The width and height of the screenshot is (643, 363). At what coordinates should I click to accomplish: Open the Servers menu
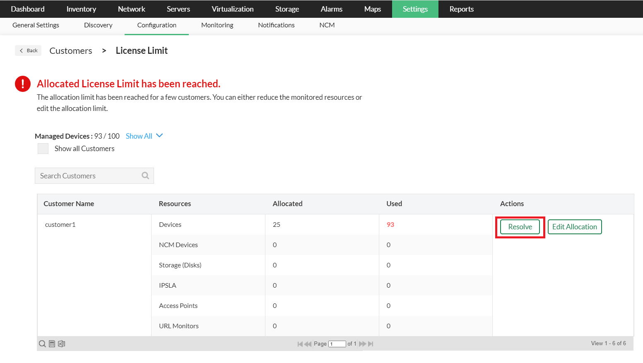coord(178,9)
